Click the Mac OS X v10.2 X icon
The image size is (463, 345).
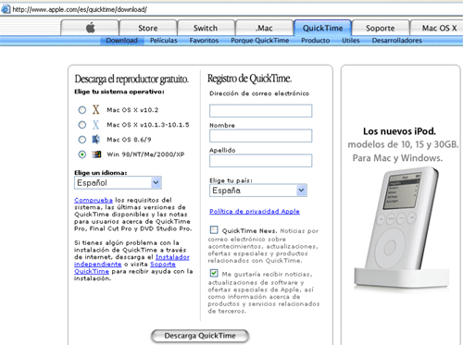click(x=95, y=110)
